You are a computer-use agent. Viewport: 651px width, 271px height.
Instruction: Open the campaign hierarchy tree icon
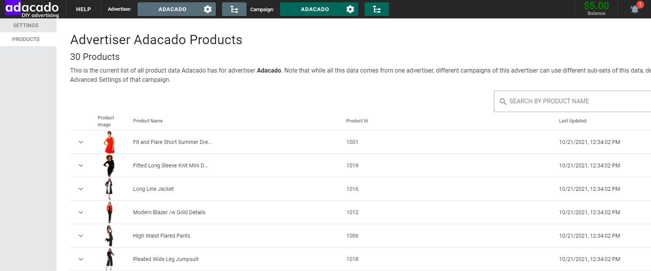377,9
